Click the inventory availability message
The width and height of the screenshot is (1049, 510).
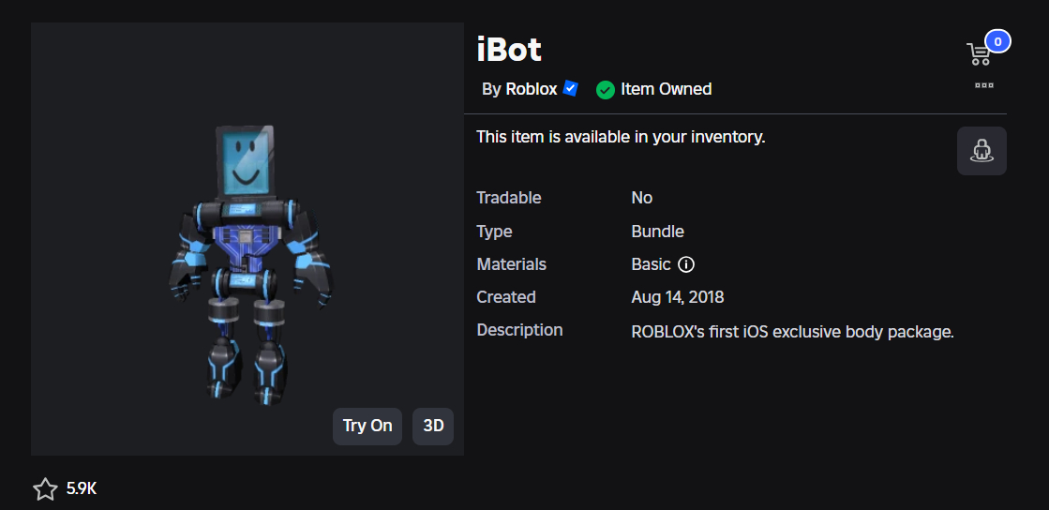(x=621, y=137)
